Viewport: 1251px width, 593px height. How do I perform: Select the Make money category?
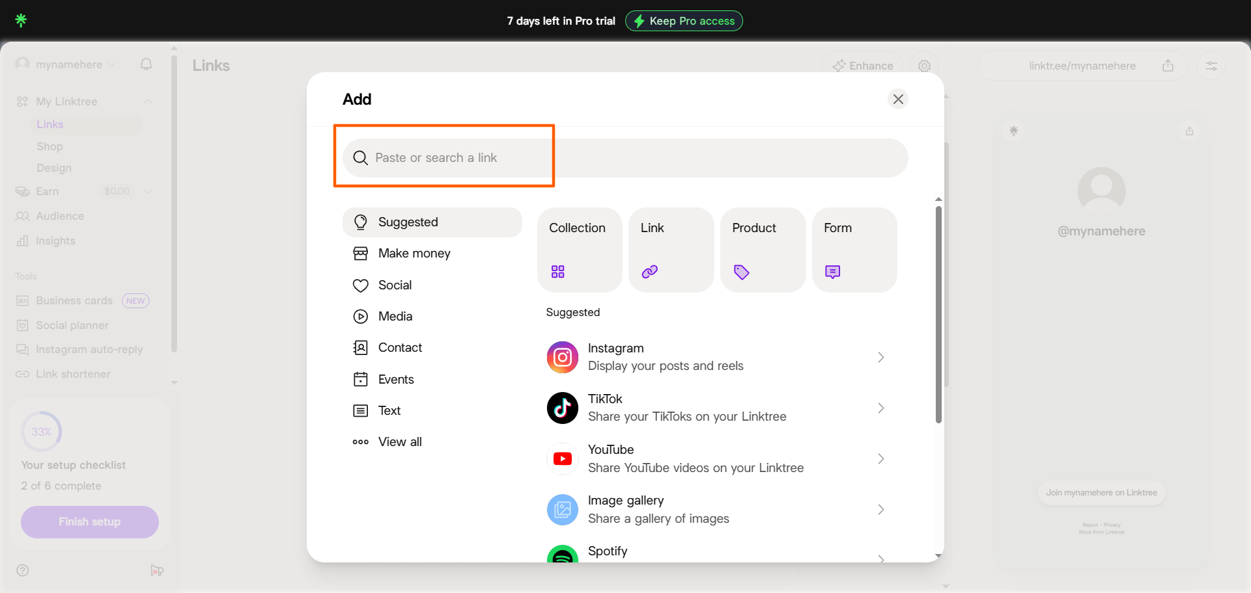[x=432, y=254]
